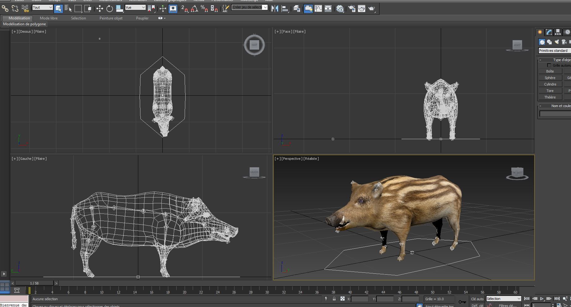Open the [+] menu of the Dessus viewport

(15, 31)
